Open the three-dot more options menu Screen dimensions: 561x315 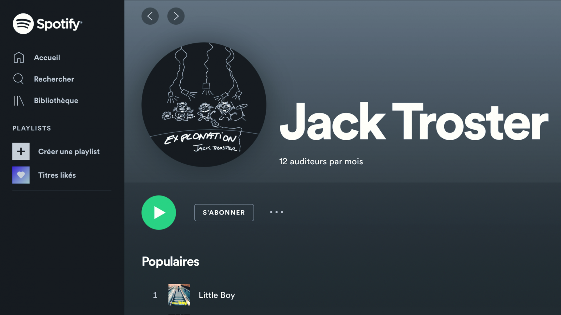click(x=277, y=212)
